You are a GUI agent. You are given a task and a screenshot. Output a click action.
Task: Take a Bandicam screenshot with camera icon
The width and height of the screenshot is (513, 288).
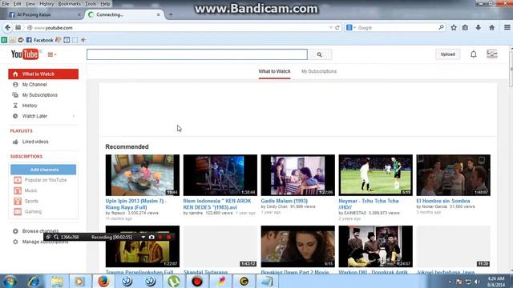tap(151, 237)
